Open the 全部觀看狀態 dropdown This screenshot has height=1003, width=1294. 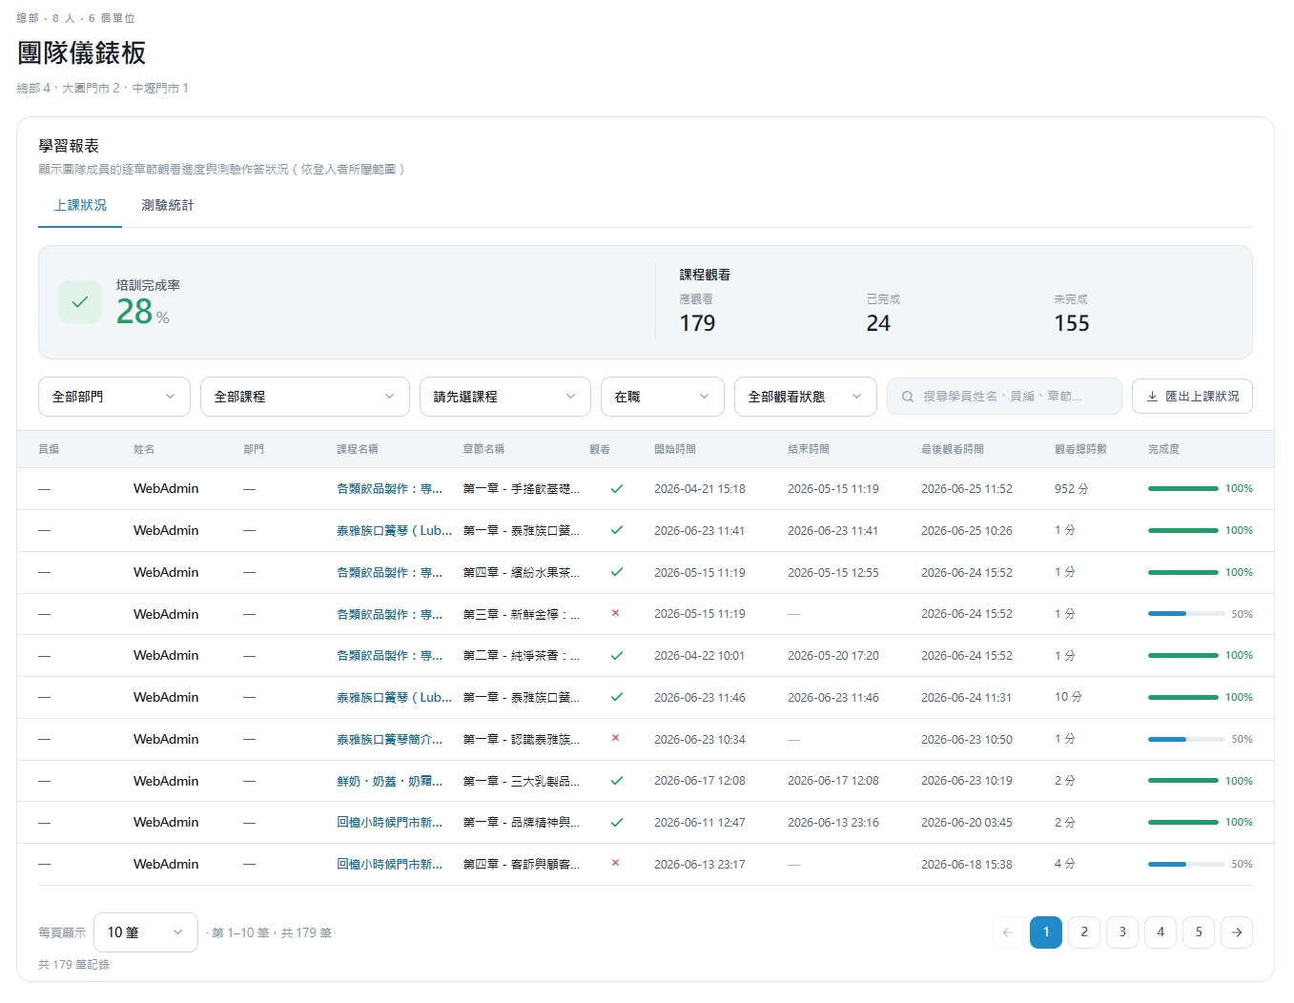coord(806,397)
